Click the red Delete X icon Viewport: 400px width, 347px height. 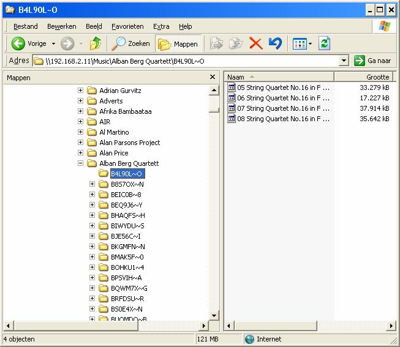255,43
